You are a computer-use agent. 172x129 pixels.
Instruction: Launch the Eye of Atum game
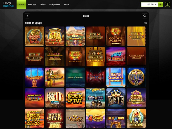[x=116, y=118]
